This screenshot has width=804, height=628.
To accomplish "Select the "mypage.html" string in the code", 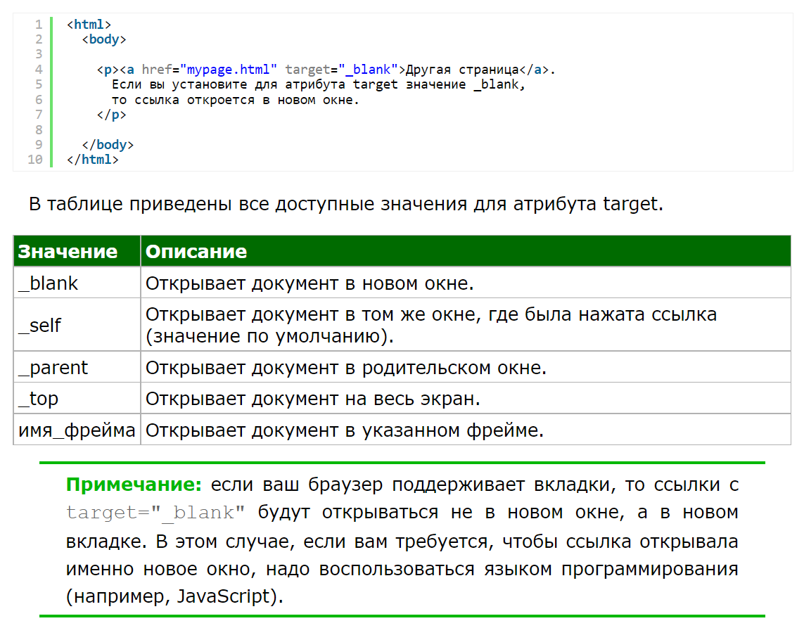I will click(x=228, y=69).
